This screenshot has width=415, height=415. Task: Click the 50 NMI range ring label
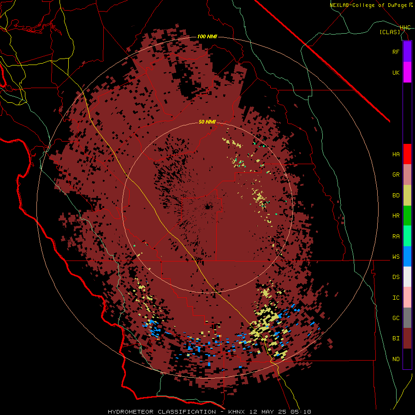coord(207,122)
